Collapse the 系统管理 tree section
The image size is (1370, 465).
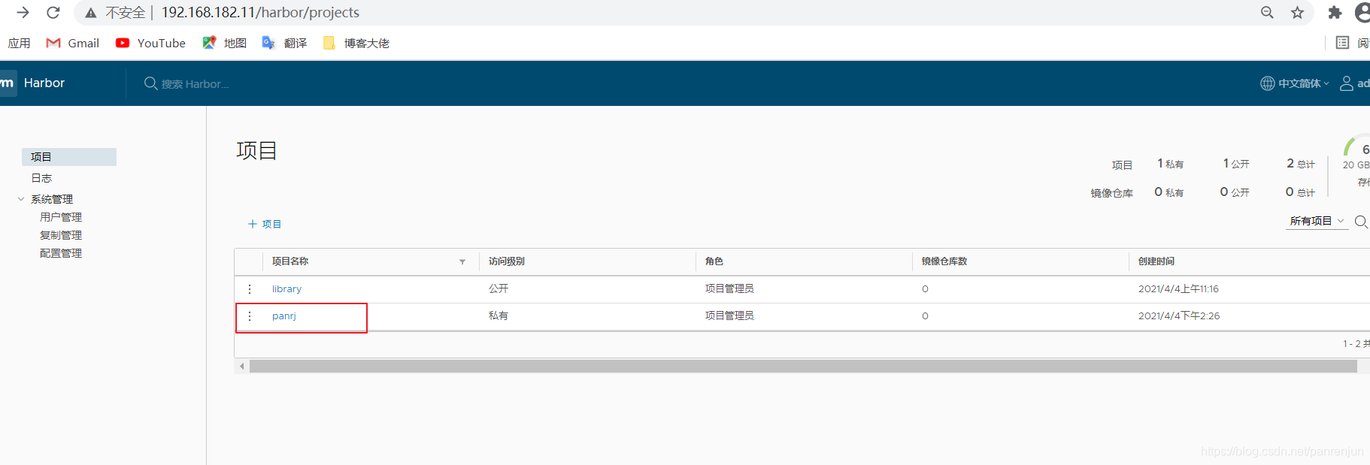21,199
